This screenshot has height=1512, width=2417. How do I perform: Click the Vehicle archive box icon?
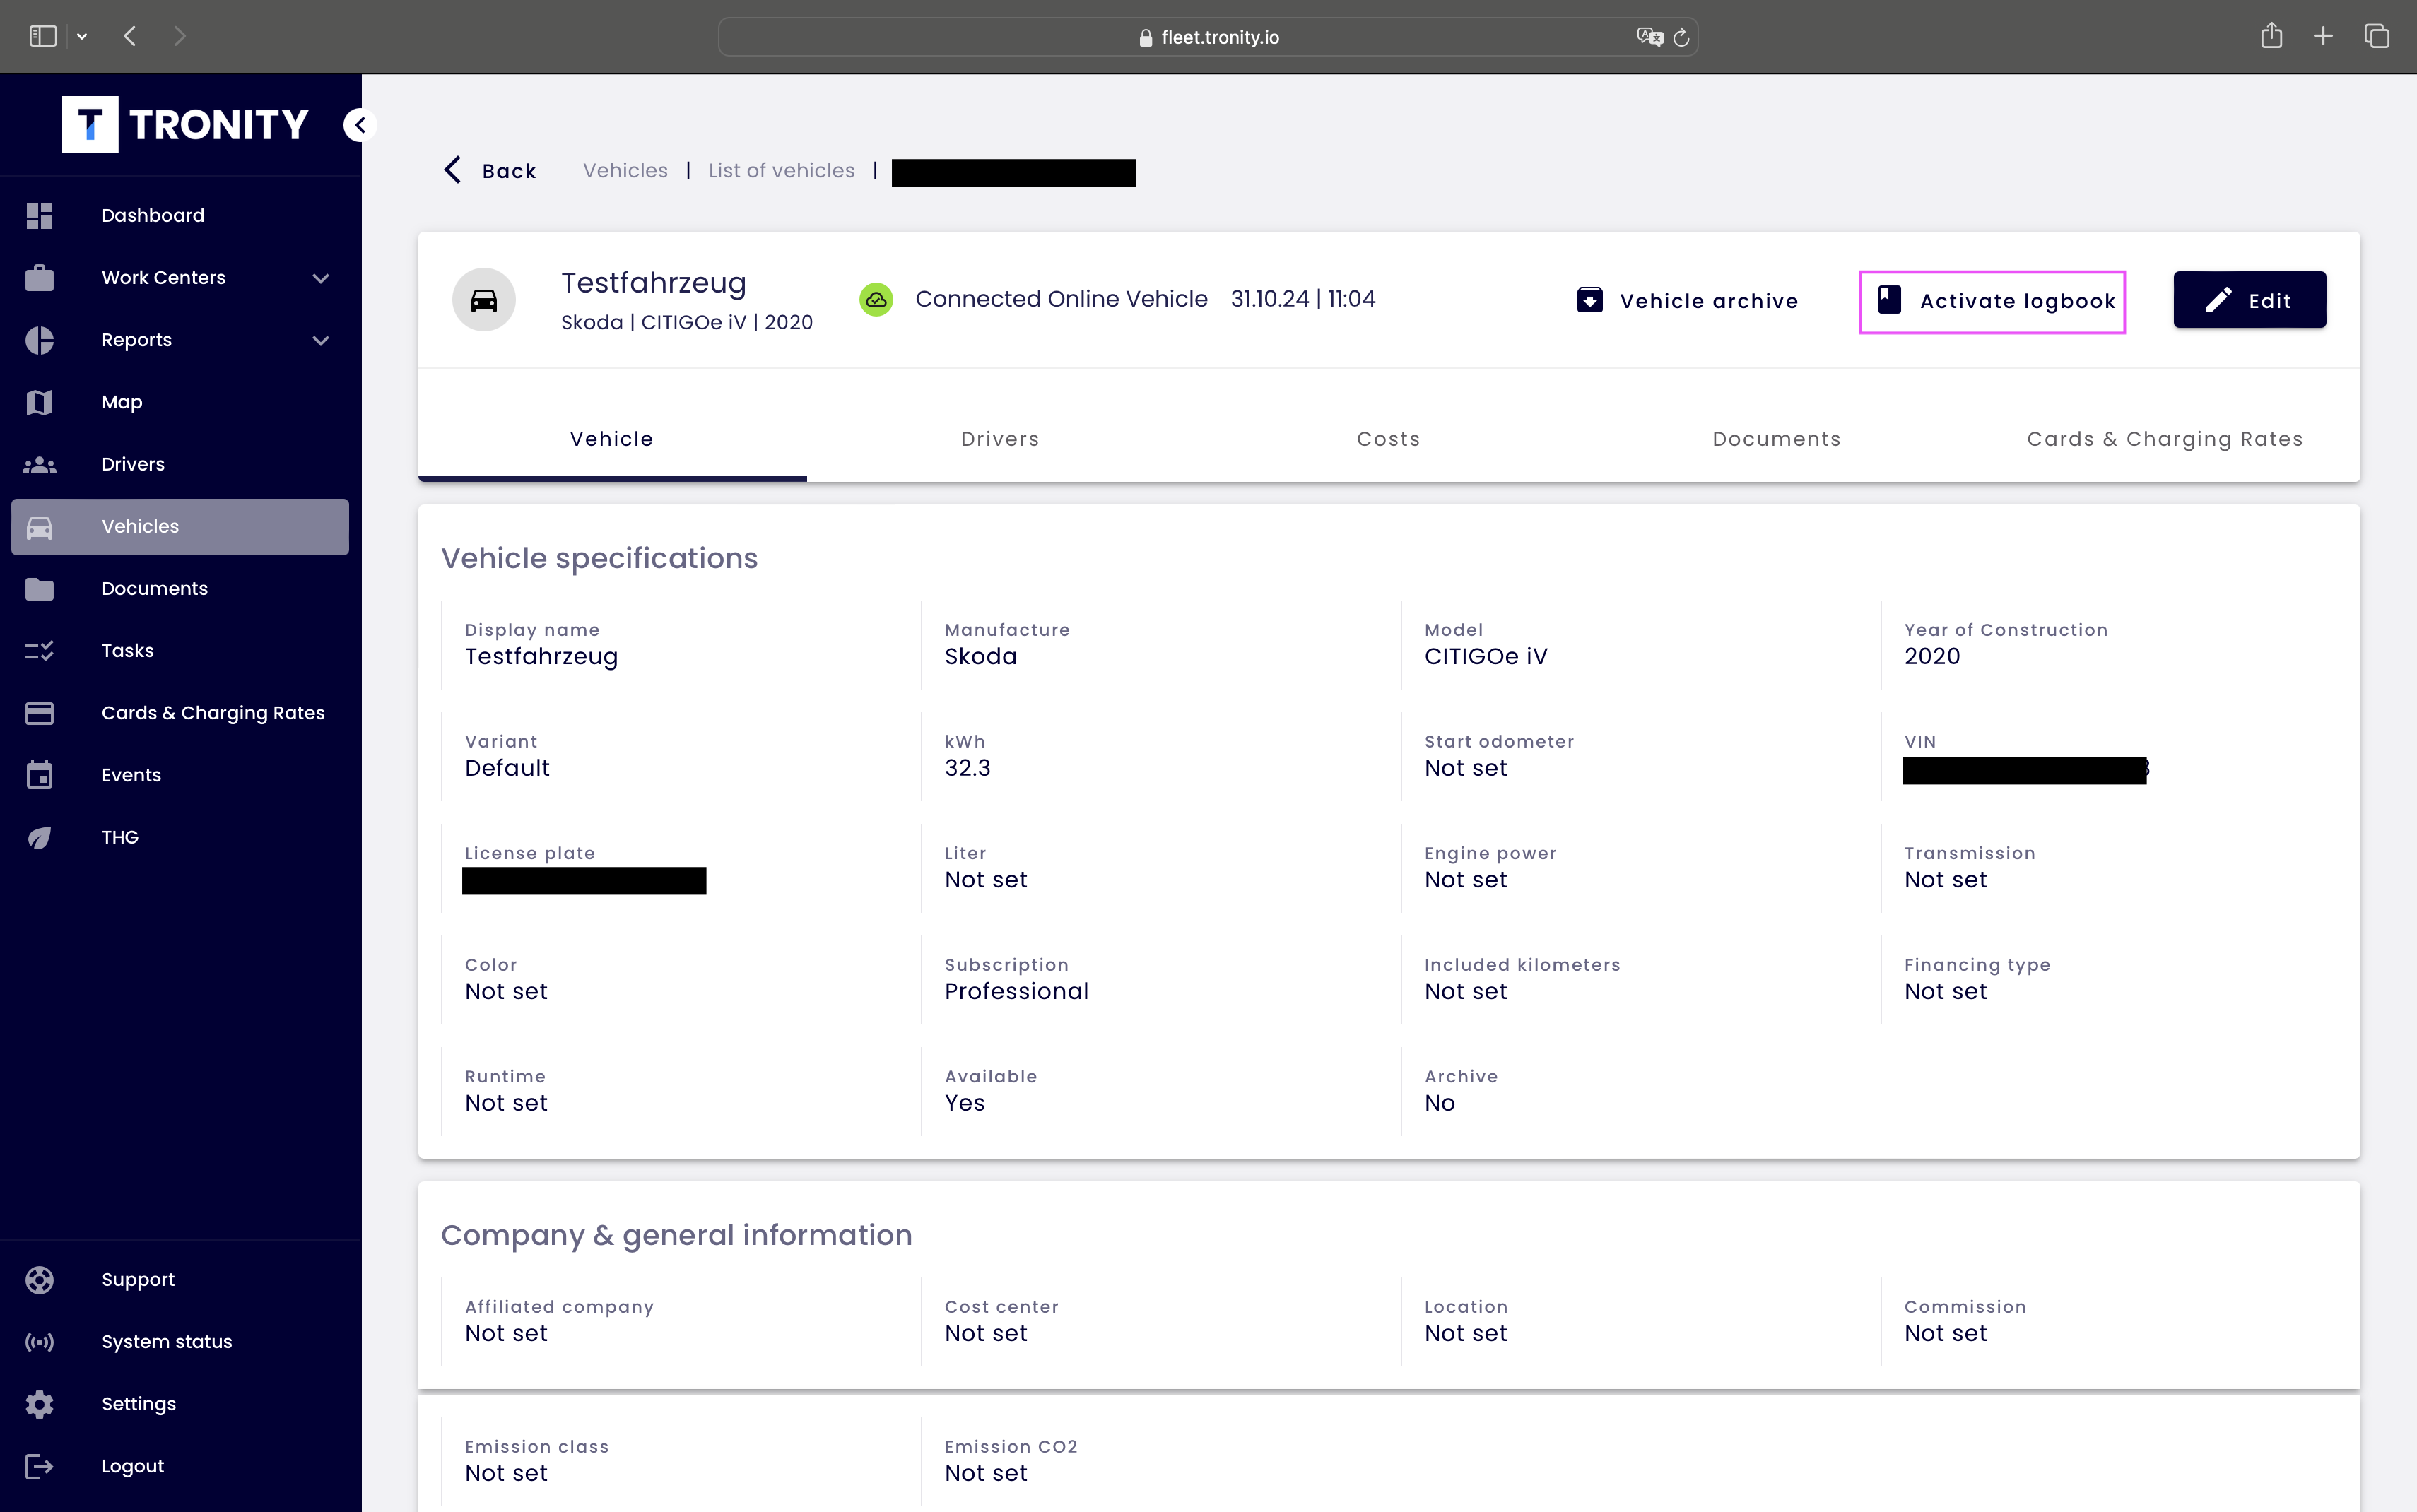pos(1590,300)
